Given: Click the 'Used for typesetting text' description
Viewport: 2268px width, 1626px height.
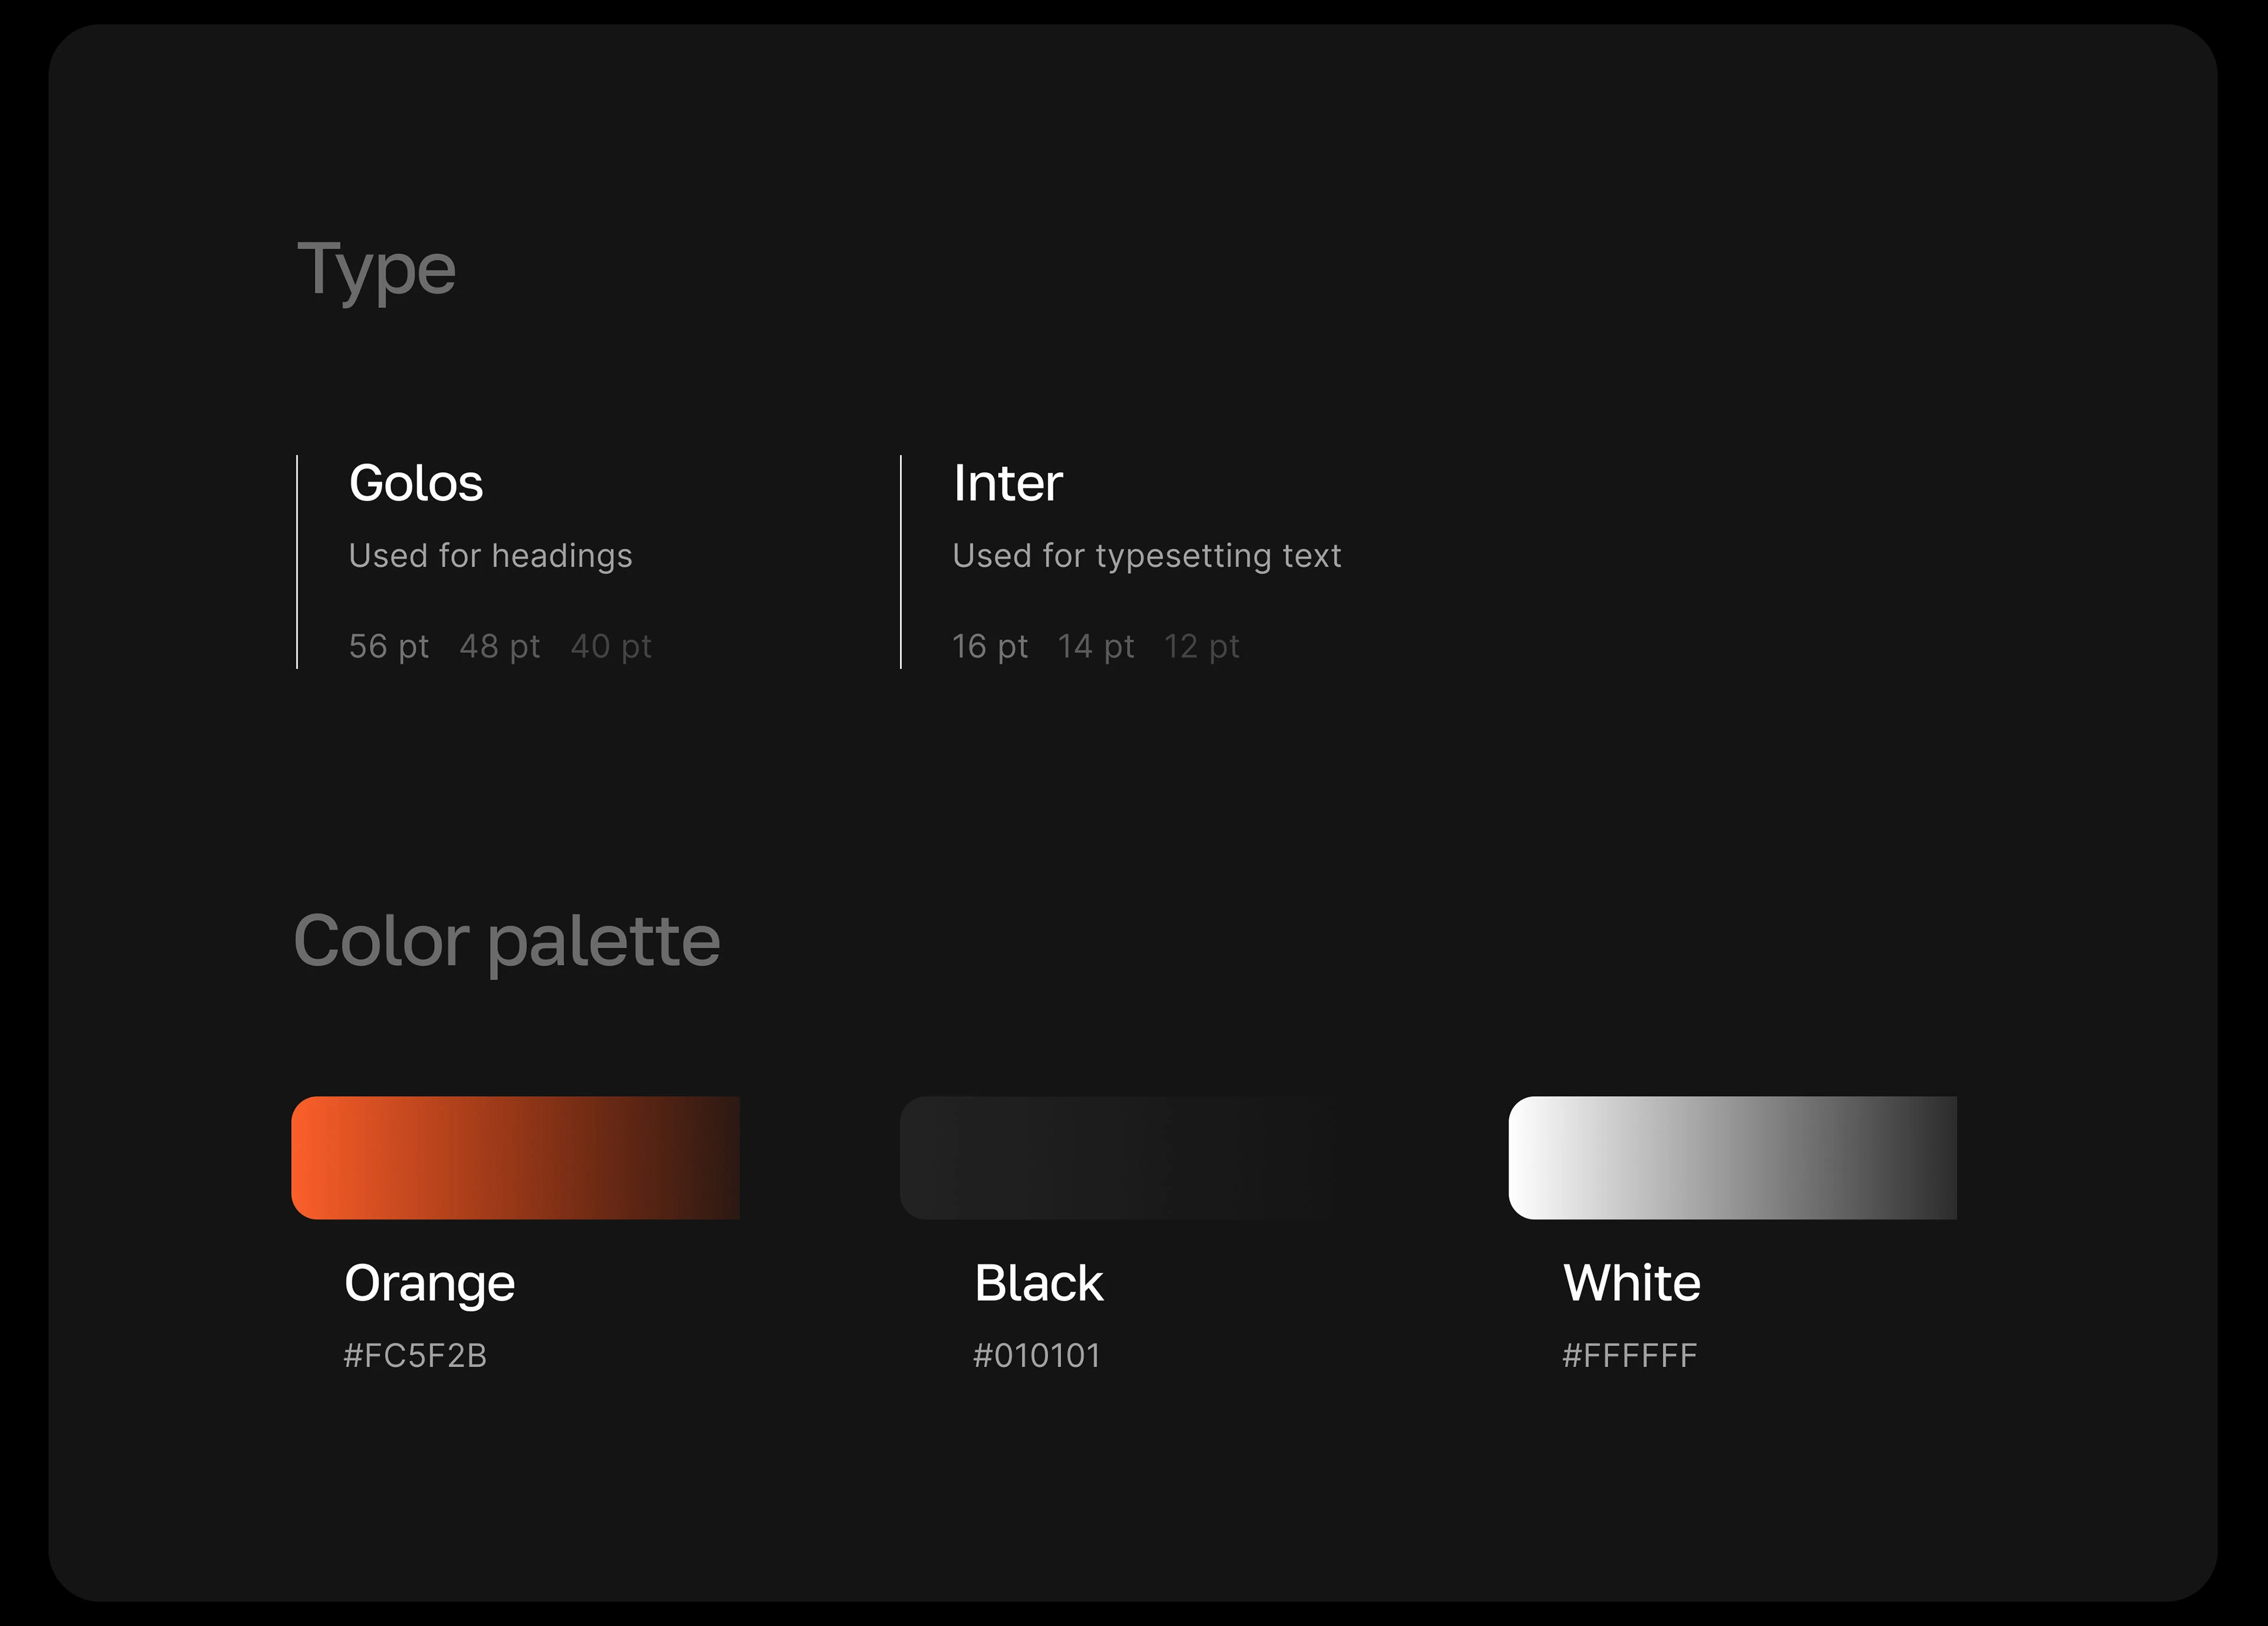Looking at the screenshot, I should coord(1146,555).
